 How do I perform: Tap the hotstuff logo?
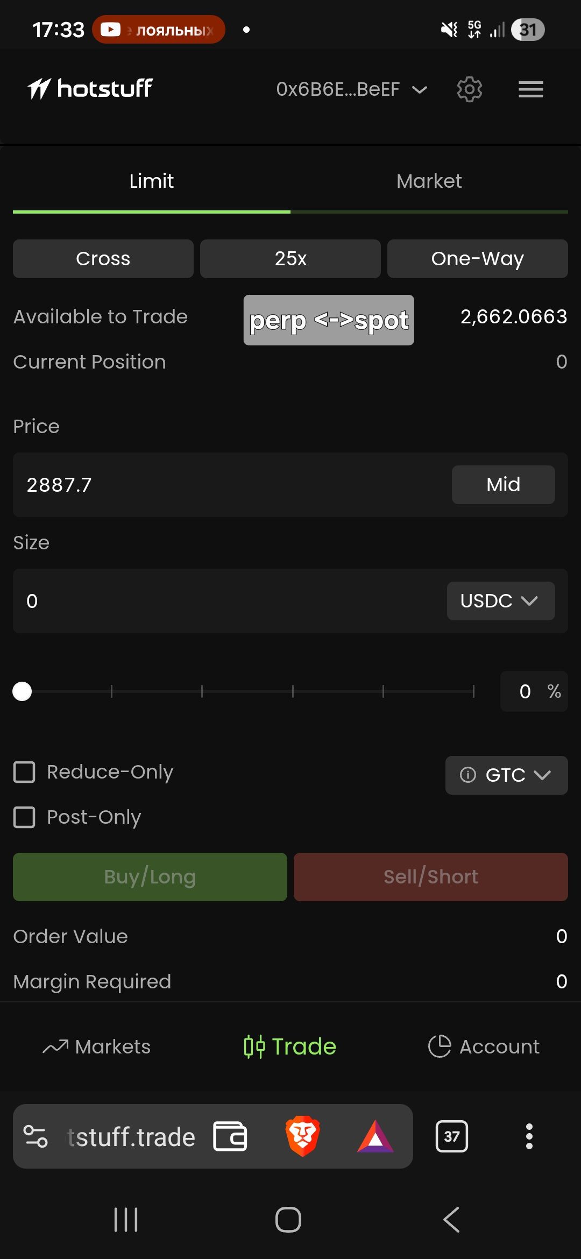pos(90,89)
